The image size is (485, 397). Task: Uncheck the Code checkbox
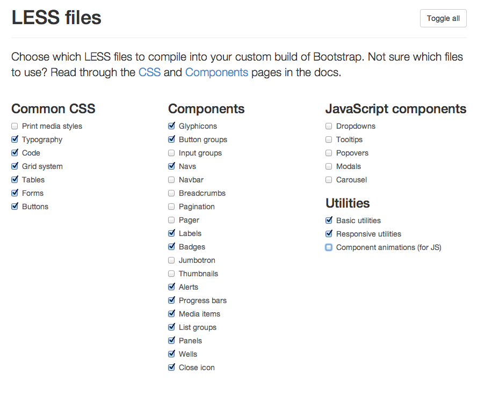[15, 152]
